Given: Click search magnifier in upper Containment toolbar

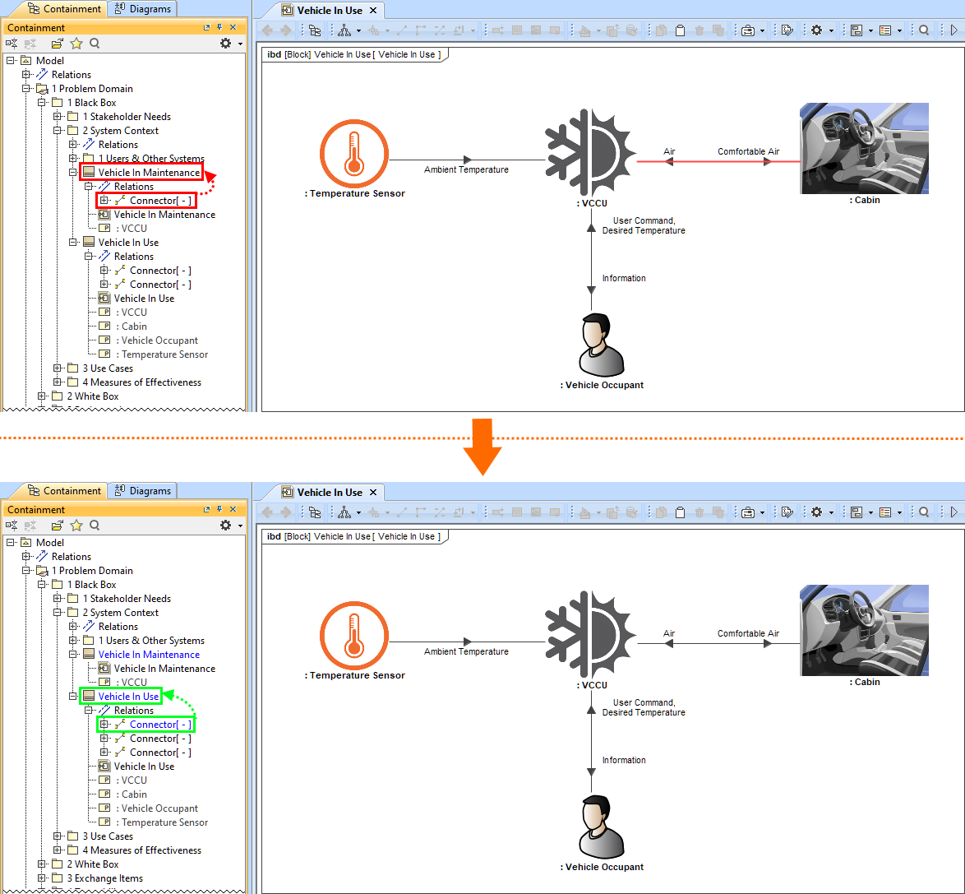Looking at the screenshot, I should pos(95,44).
